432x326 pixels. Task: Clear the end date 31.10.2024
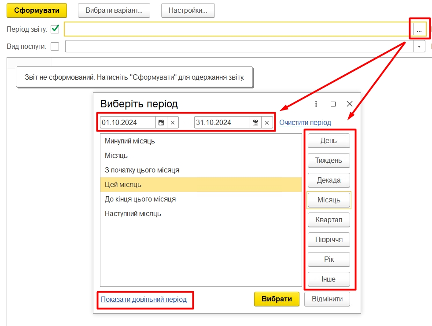click(x=266, y=123)
